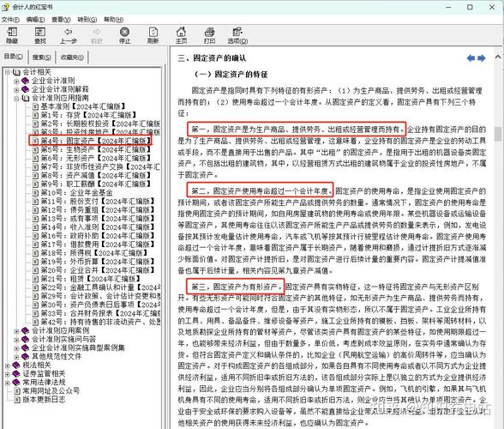This screenshot has width=504, height=429.
Task: Open the 查看(V) menu
Action: pyautogui.click(x=61, y=20)
